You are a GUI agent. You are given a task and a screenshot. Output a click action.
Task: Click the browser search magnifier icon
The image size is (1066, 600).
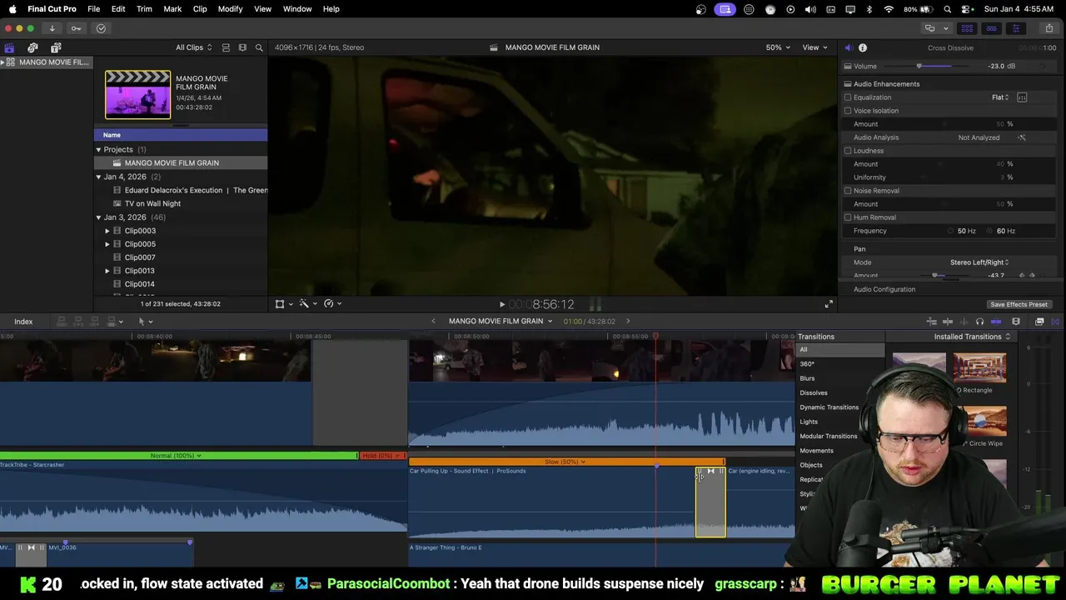(x=259, y=47)
